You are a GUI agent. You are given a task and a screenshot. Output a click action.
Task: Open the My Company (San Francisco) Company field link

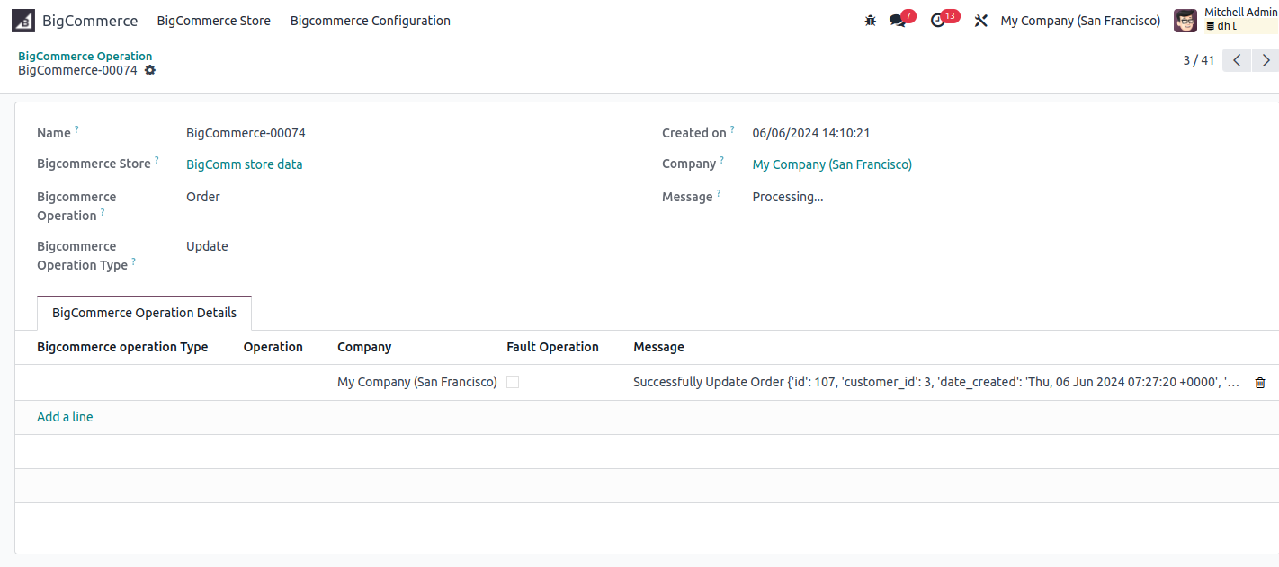tap(832, 164)
